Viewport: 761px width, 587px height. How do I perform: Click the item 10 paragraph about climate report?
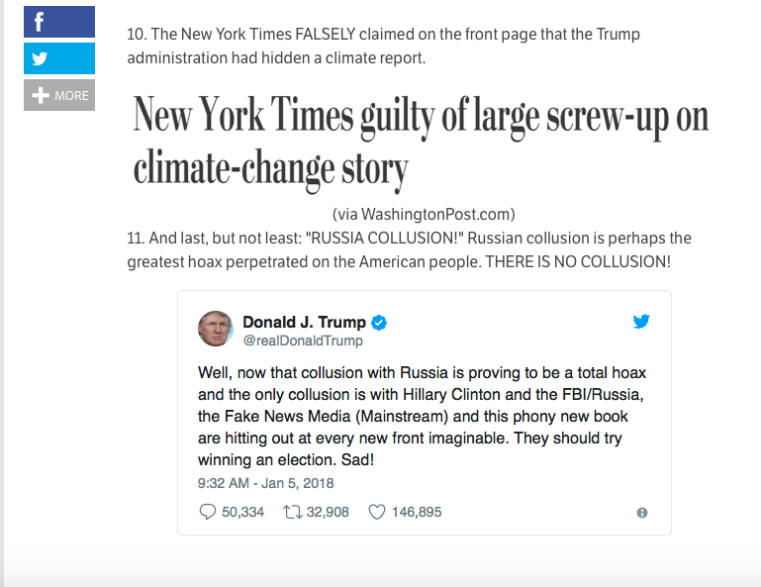coord(384,47)
